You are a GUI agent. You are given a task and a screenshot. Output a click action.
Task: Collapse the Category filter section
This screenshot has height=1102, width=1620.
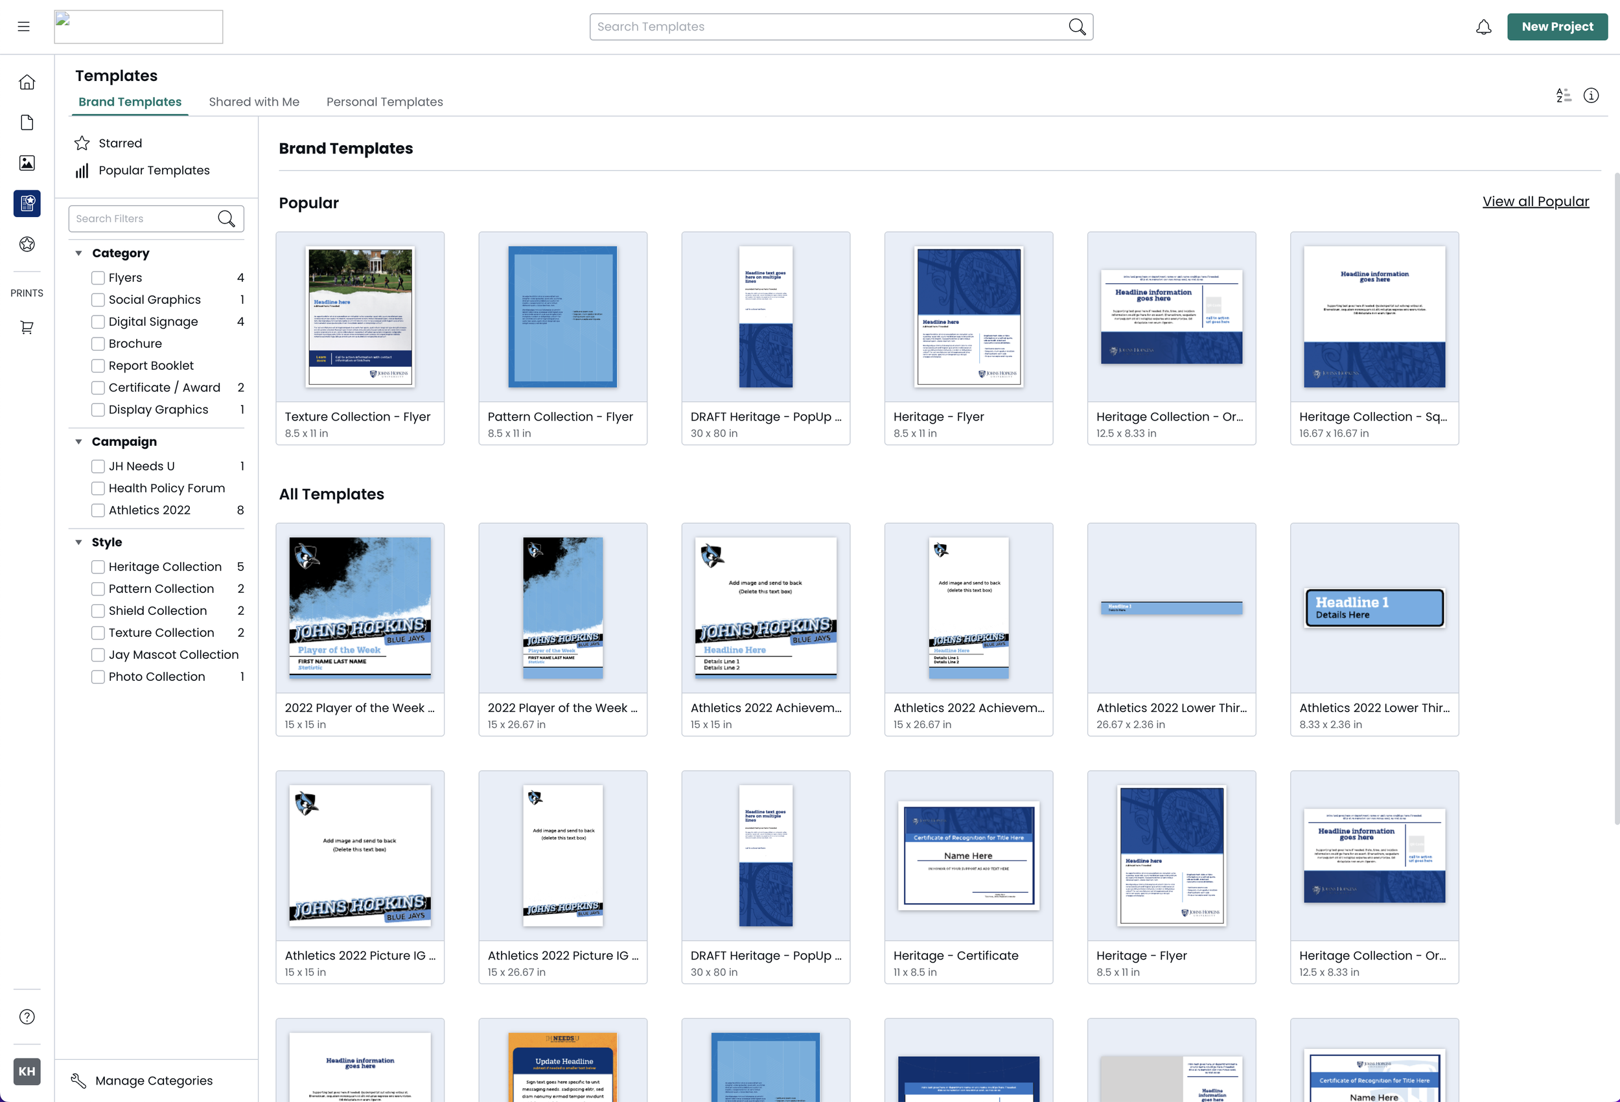(x=78, y=253)
